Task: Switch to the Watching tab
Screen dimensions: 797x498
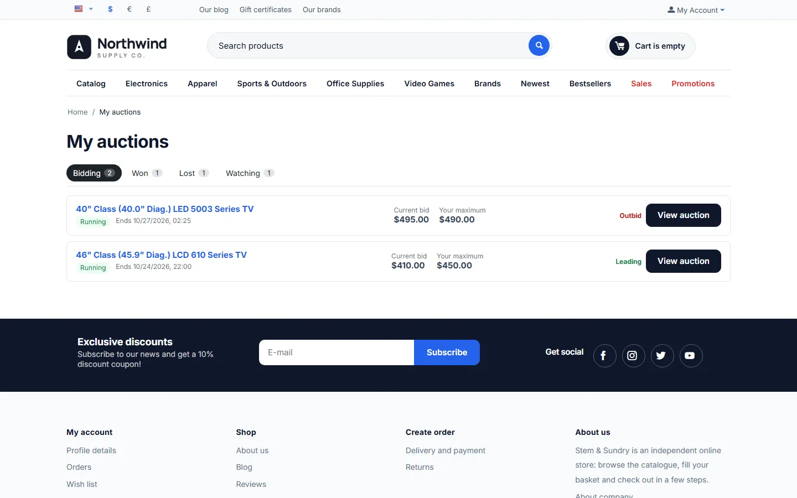Action: [x=250, y=173]
